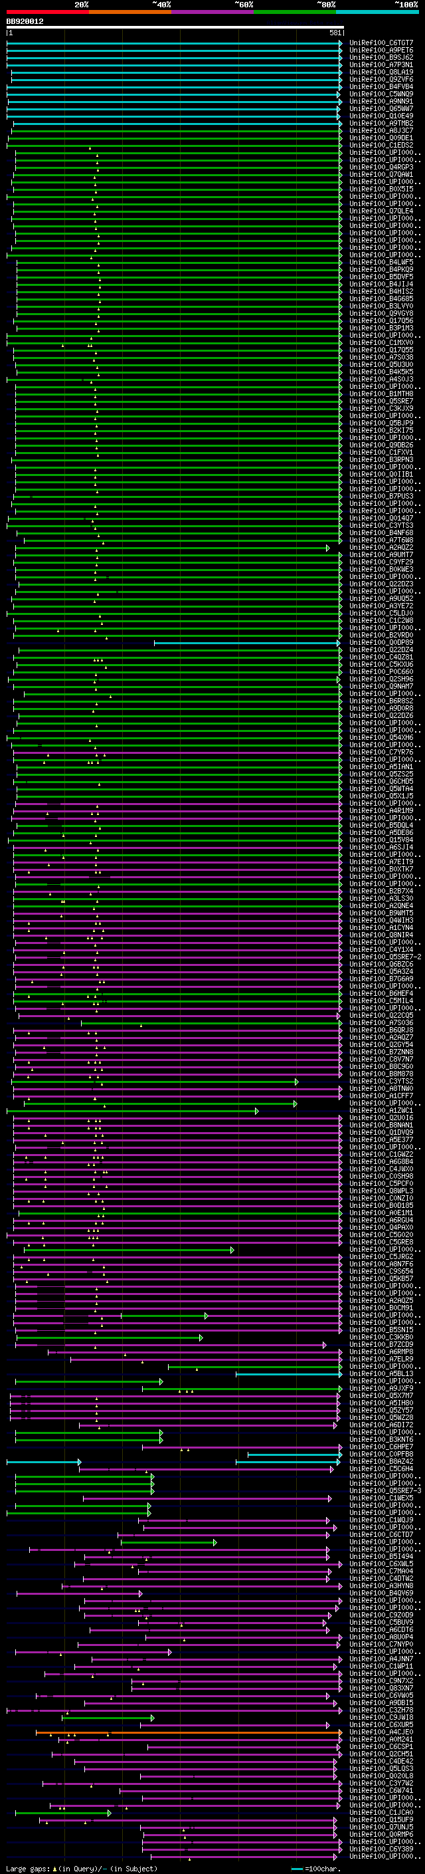This screenshot has height=1874, width=425.
Task: Click the UniRef100_Q4RGP3 entry
Action: [381, 168]
